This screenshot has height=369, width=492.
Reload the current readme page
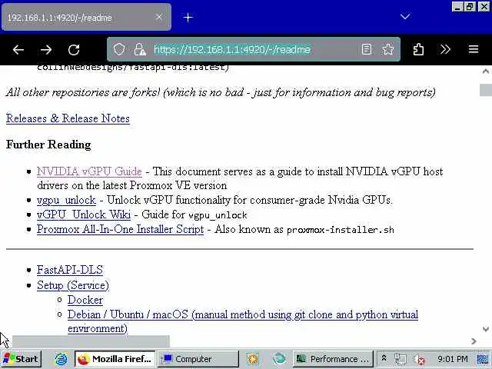74,49
